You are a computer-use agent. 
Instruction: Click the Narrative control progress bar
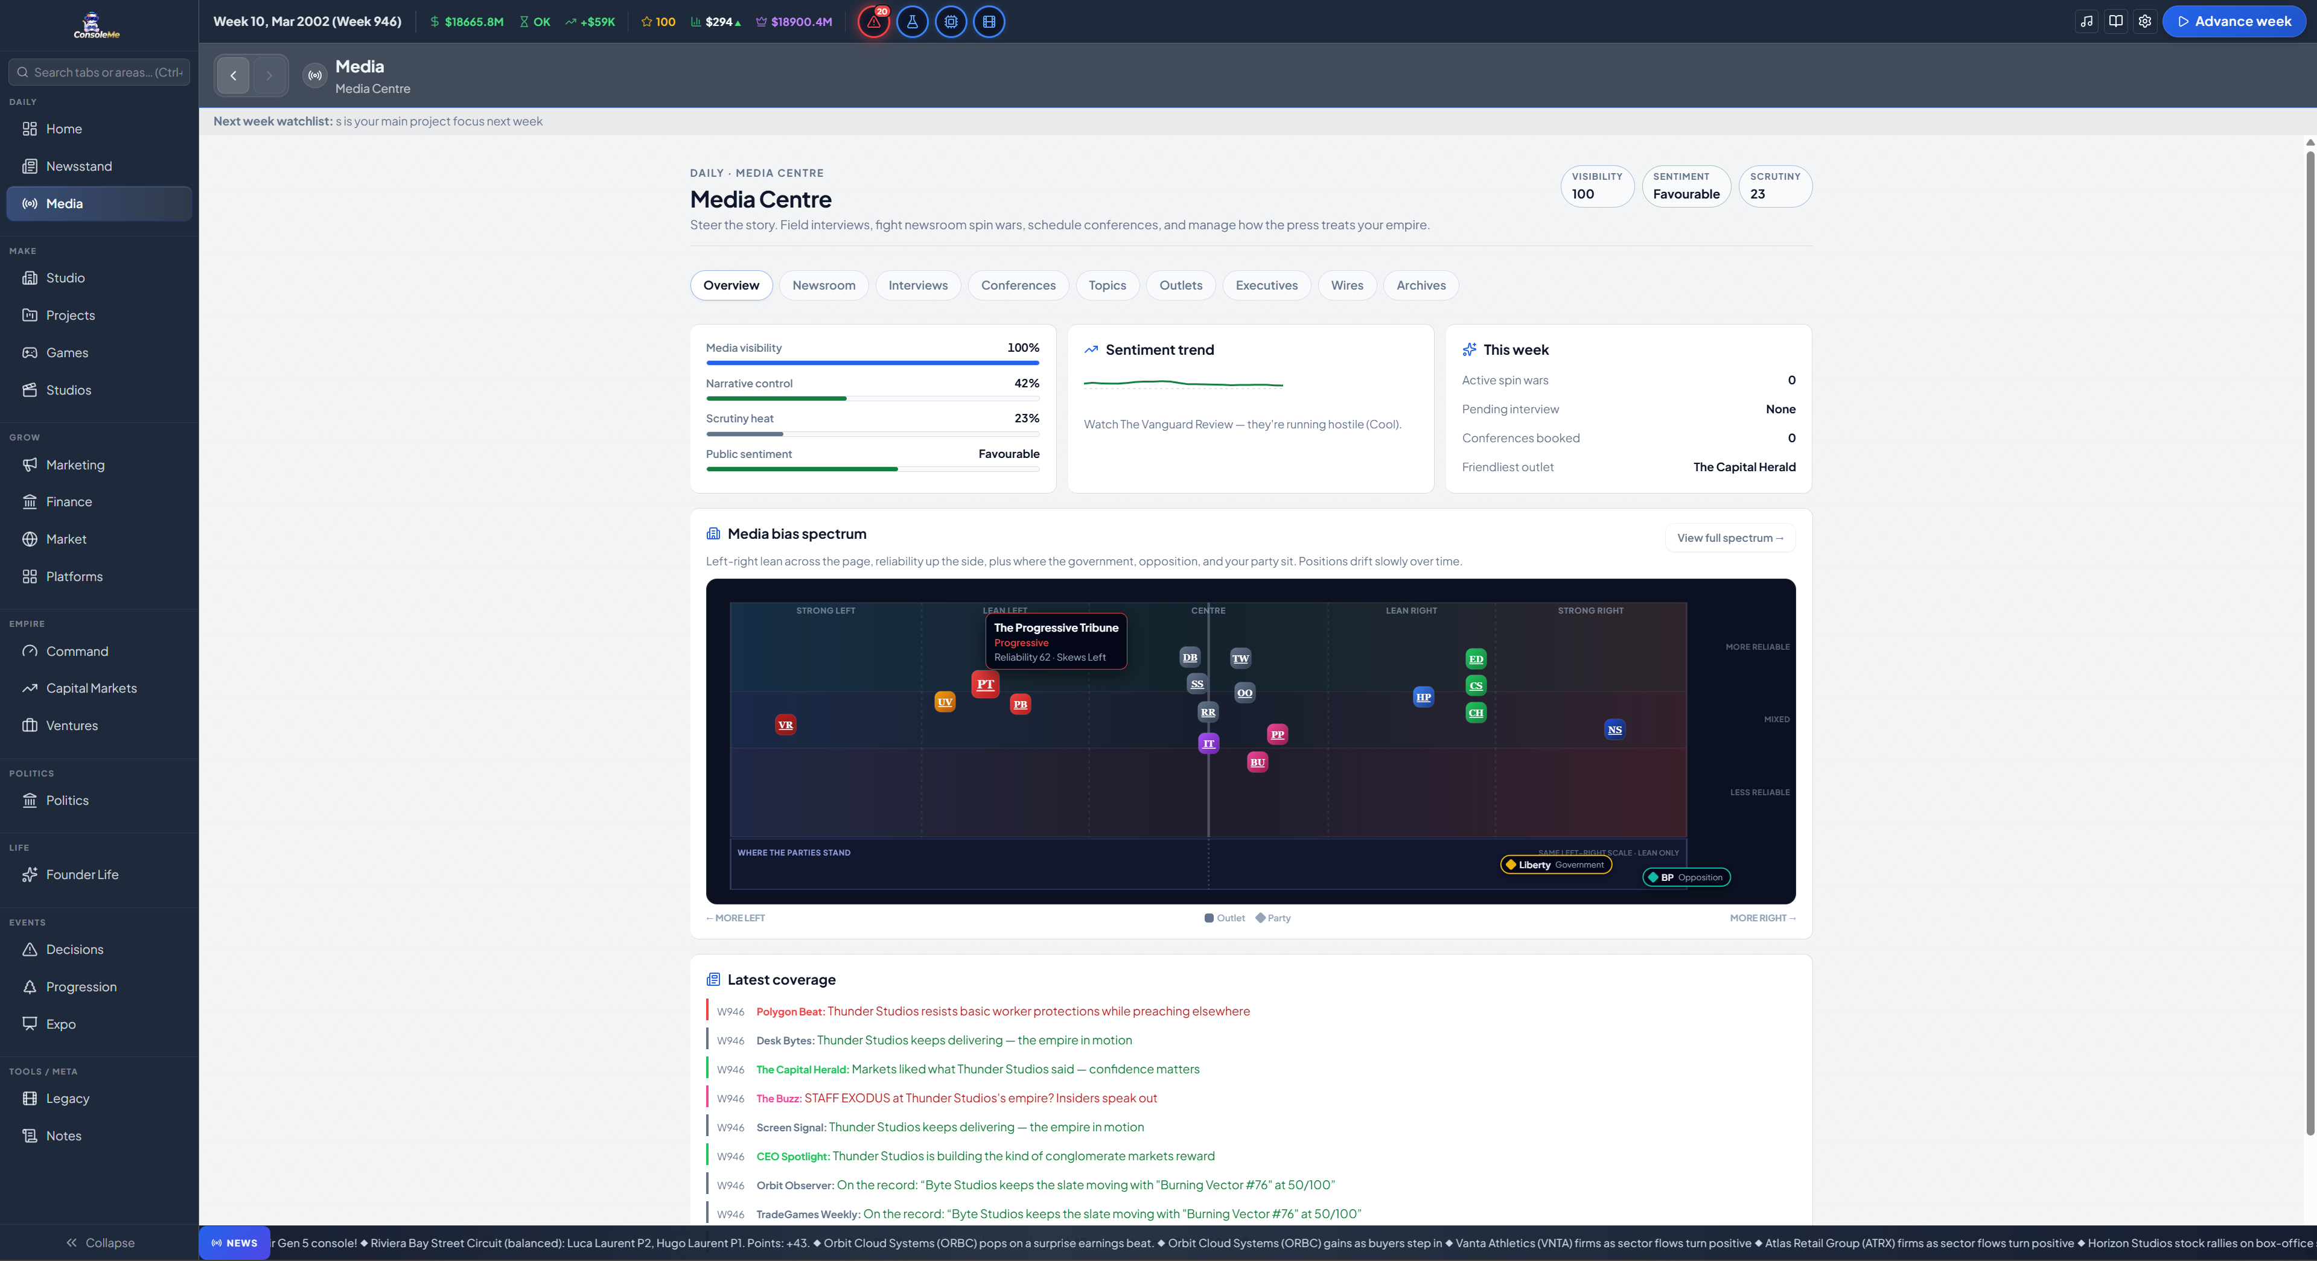coord(873,398)
